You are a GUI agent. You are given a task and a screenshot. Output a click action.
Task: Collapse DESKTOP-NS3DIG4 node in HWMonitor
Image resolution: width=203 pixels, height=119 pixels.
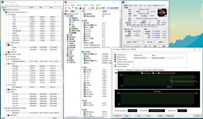pos(2,10)
